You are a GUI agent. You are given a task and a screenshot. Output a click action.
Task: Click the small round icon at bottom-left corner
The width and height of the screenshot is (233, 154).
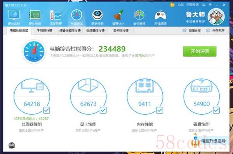point(12,145)
